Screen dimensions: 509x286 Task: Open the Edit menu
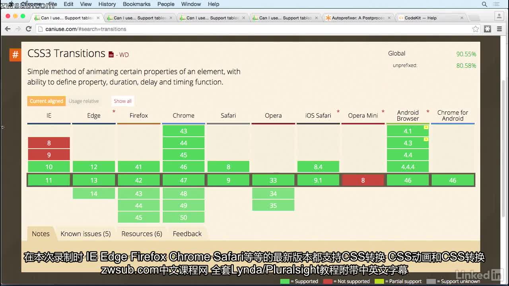pos(68,4)
